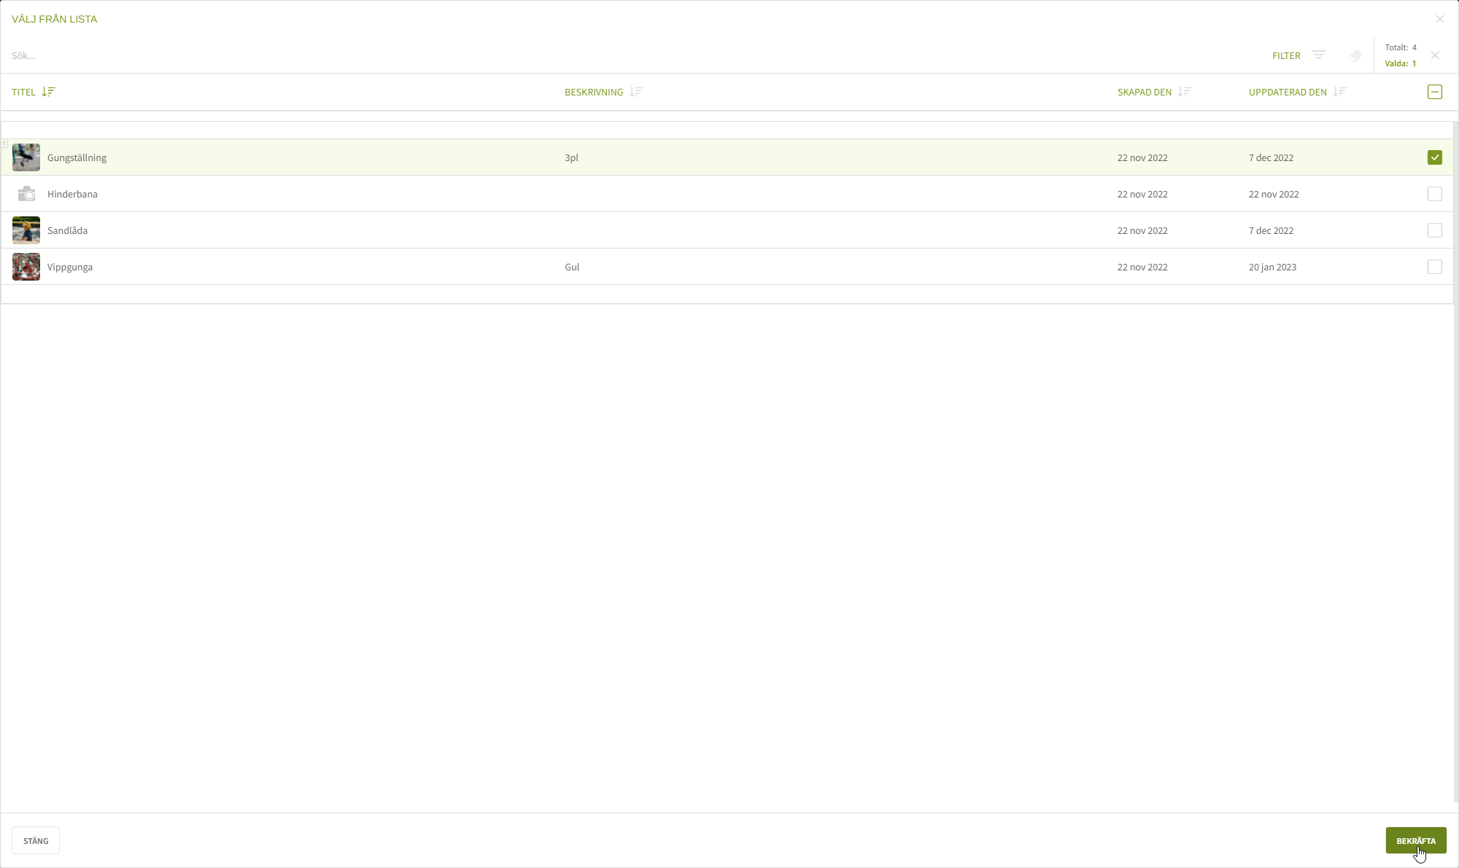Sort by Skapad den icon
1459x868 pixels.
coord(1184,92)
